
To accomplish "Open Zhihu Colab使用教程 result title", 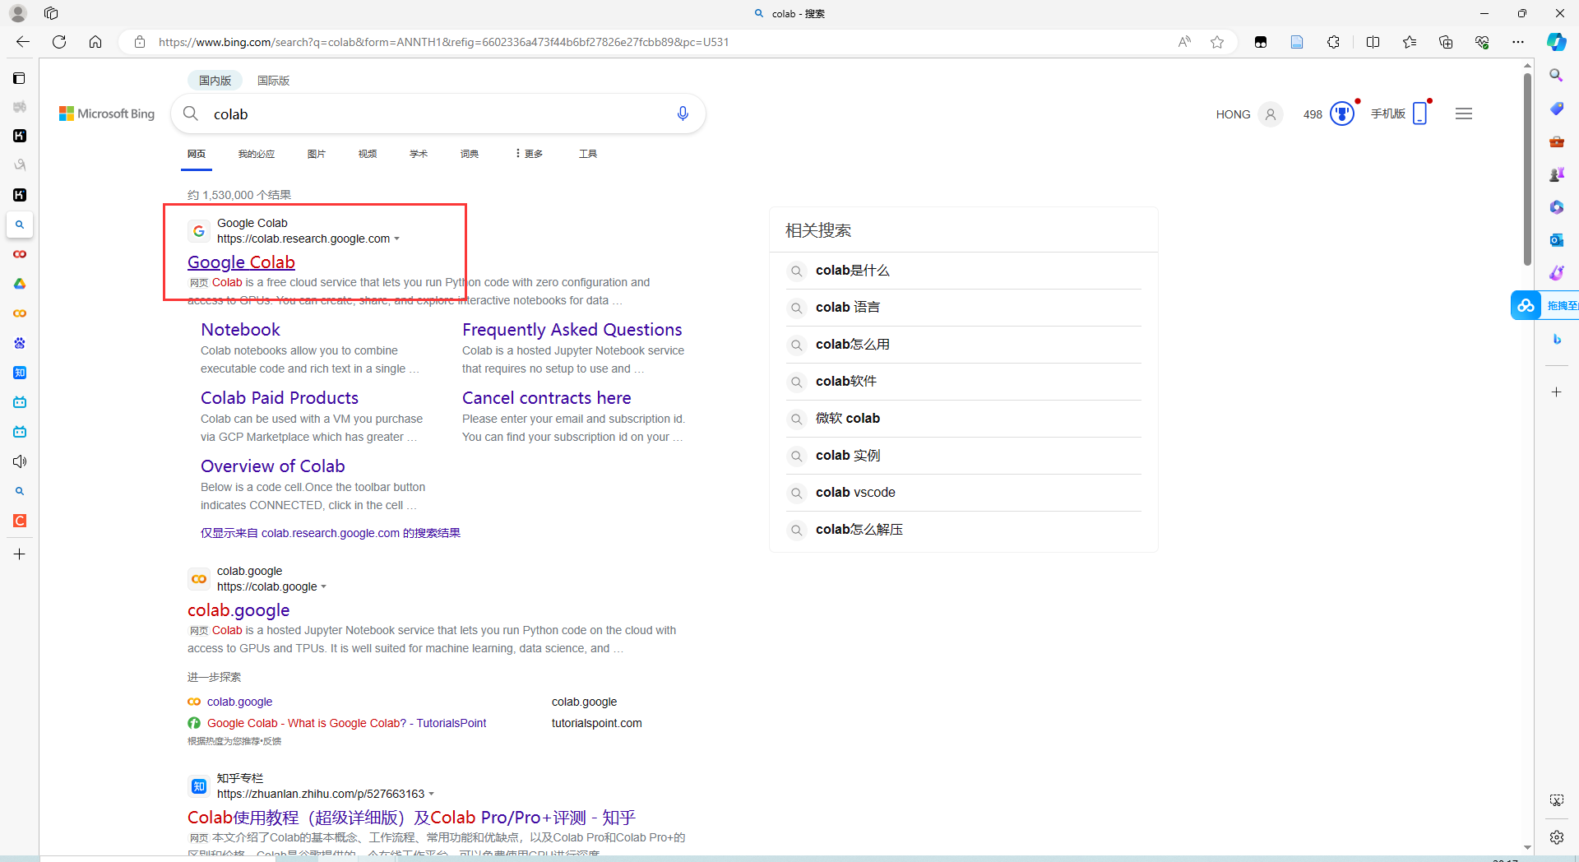I will click(x=411, y=818).
